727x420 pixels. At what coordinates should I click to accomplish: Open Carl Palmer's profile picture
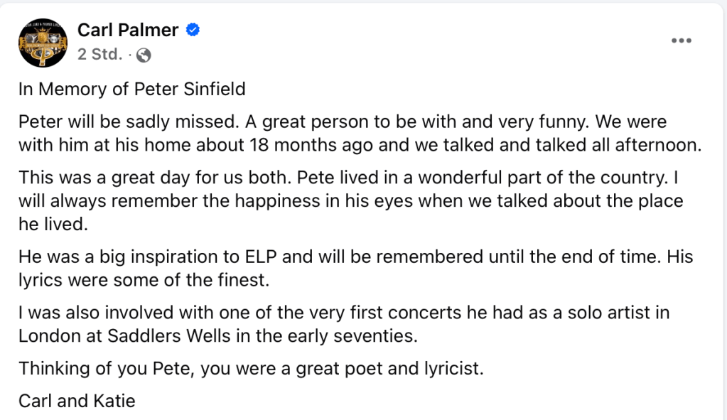[42, 42]
